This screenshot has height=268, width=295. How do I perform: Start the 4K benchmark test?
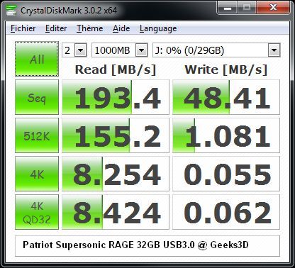coord(37,174)
